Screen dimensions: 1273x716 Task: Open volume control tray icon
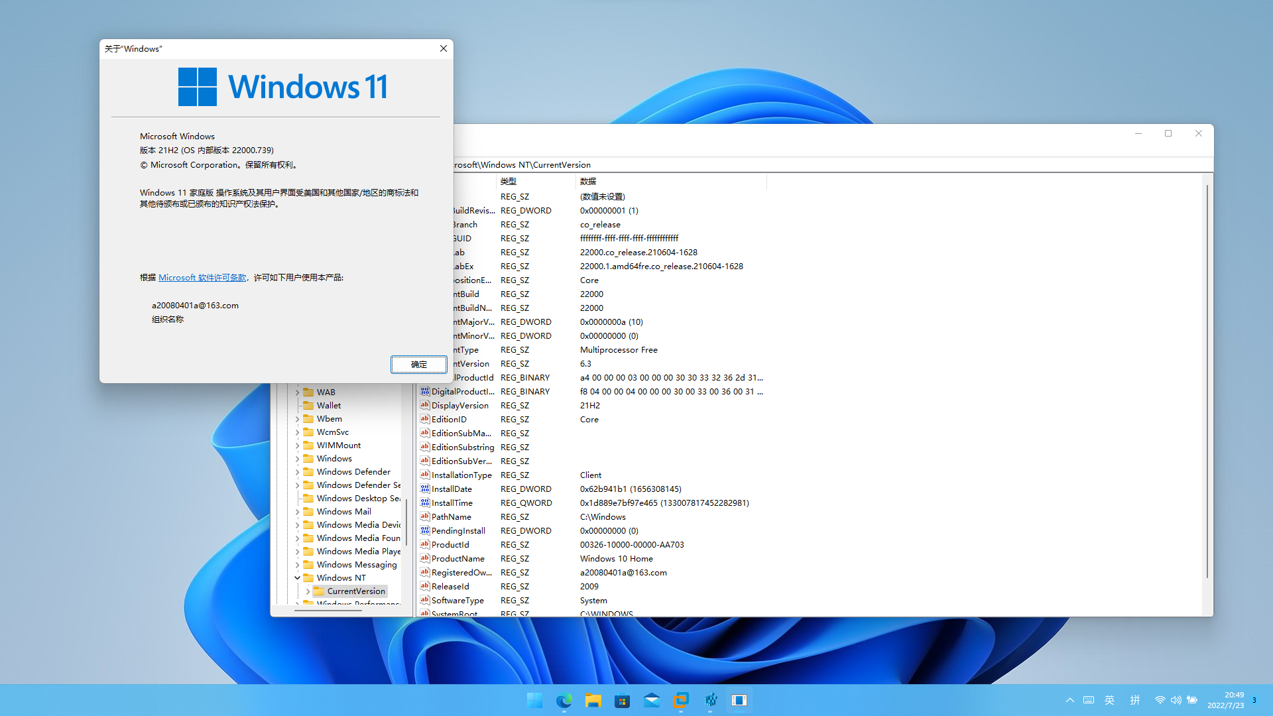(1176, 700)
